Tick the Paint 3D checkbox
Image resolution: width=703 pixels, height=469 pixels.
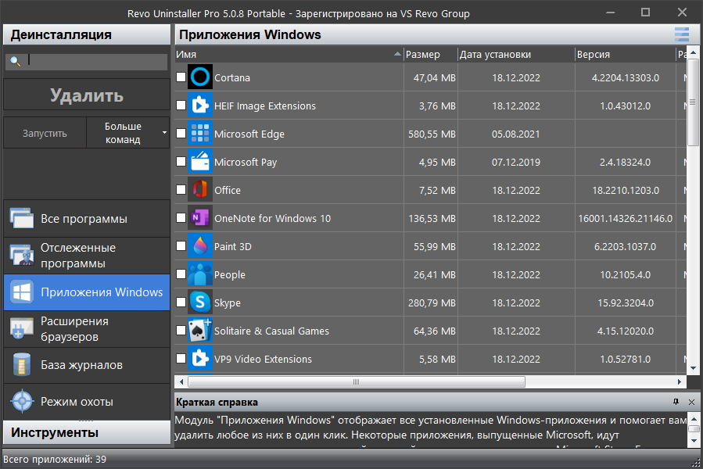pos(181,245)
